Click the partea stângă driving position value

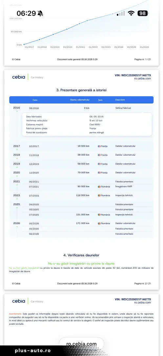tap(97, 133)
